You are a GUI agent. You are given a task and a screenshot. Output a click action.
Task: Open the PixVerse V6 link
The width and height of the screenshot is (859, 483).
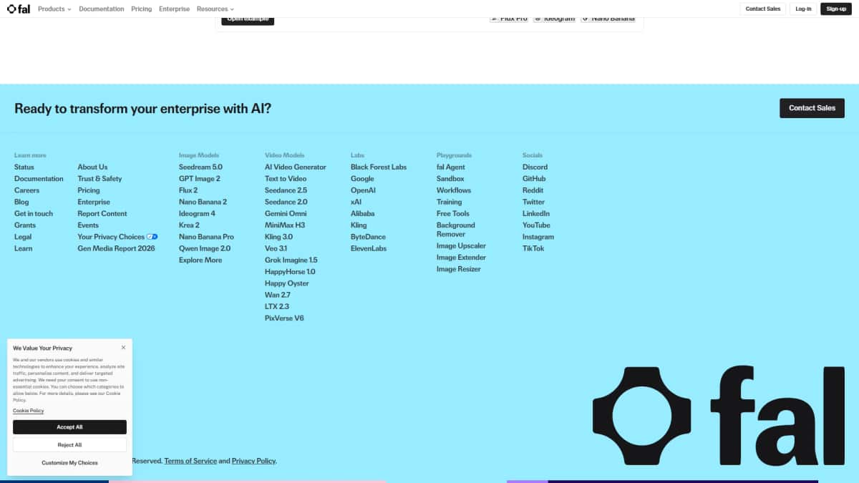point(284,318)
